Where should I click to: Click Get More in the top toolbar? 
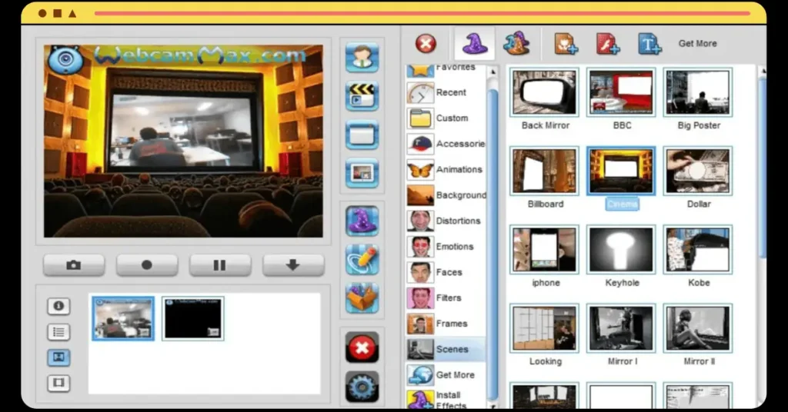(x=697, y=44)
